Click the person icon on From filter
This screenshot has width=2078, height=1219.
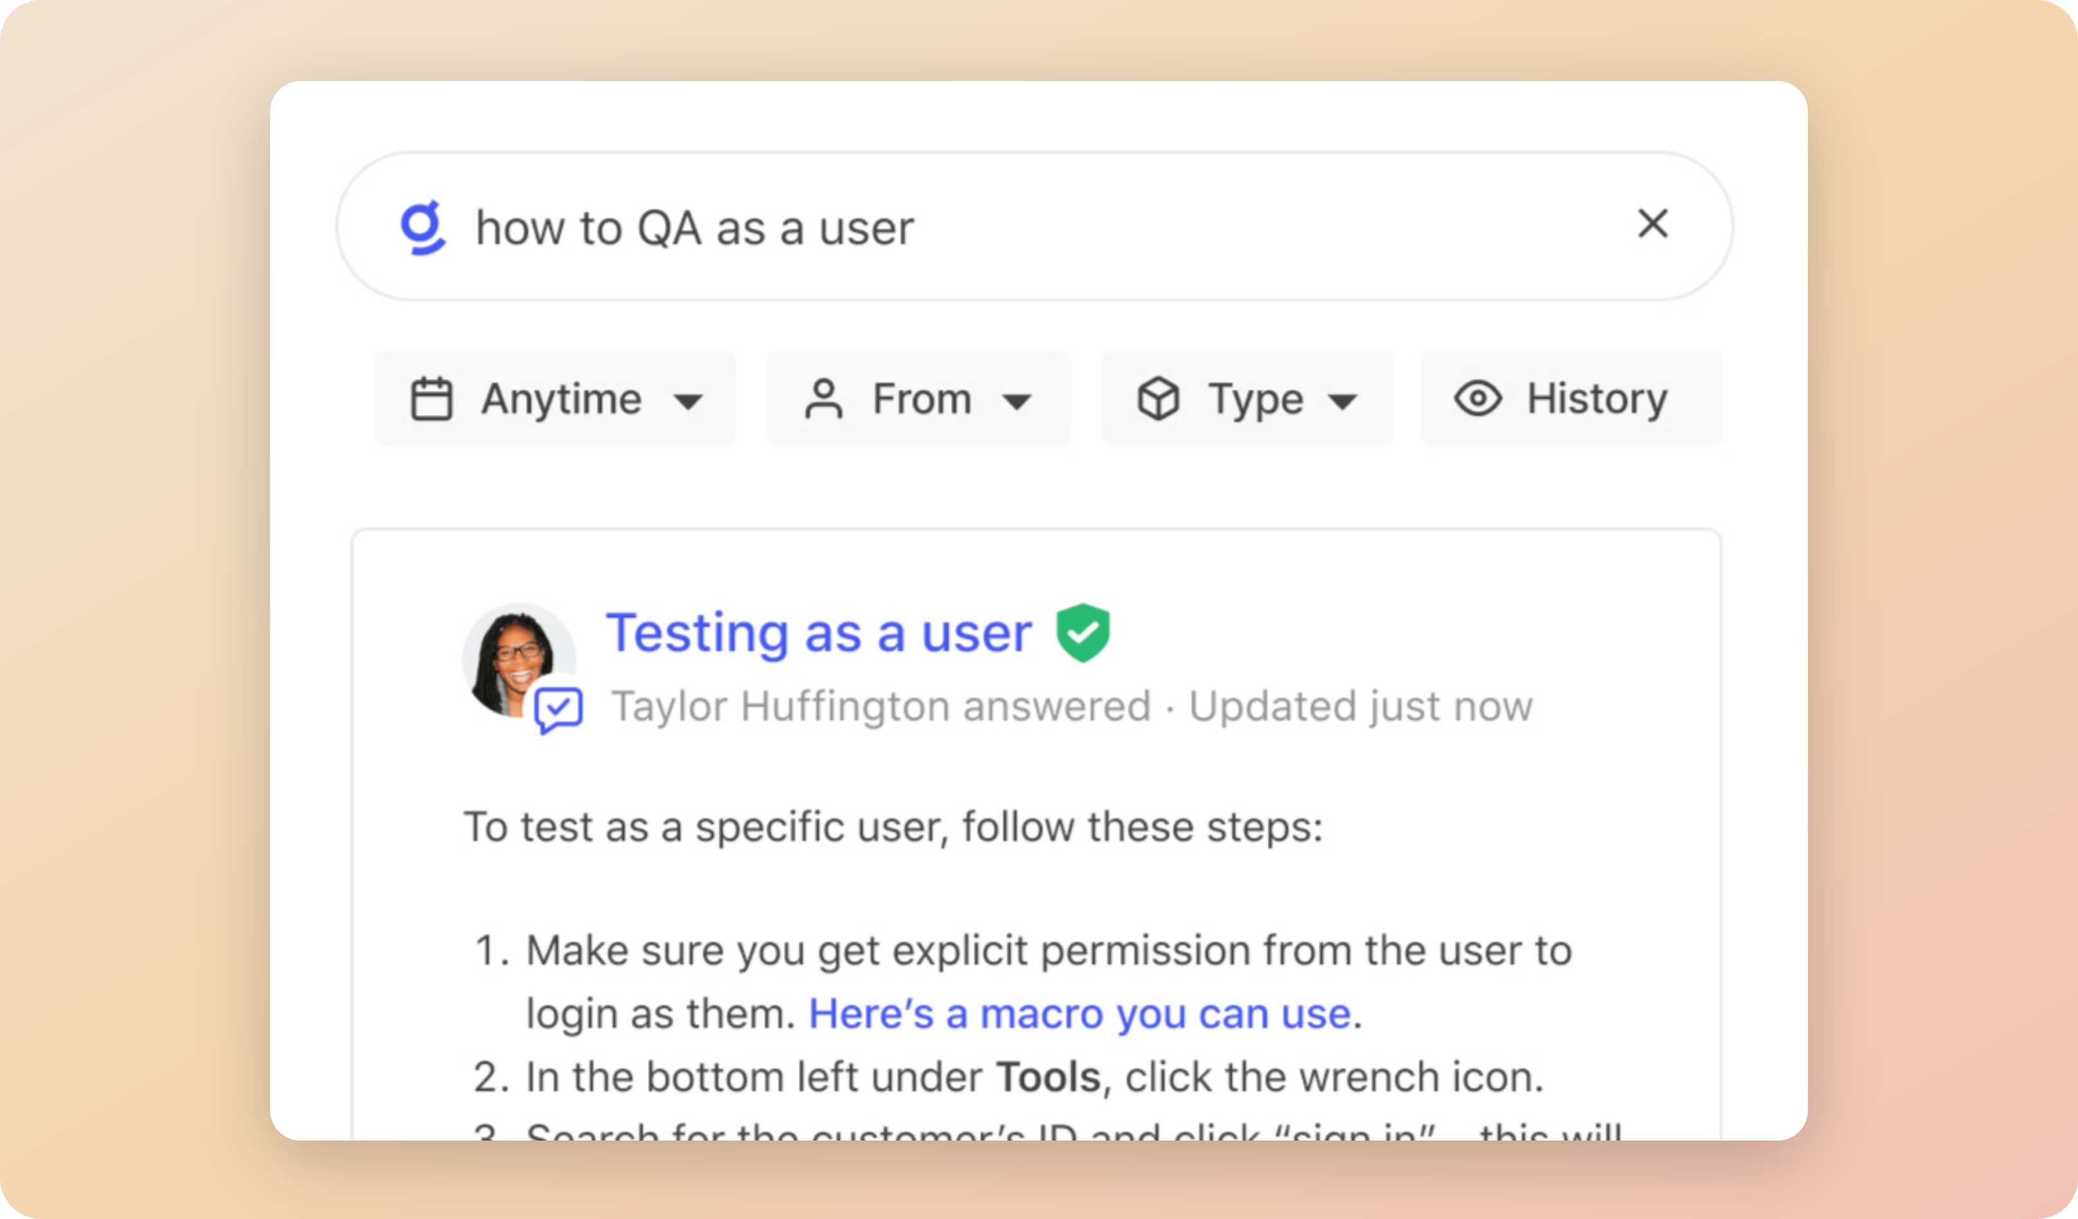click(x=823, y=399)
